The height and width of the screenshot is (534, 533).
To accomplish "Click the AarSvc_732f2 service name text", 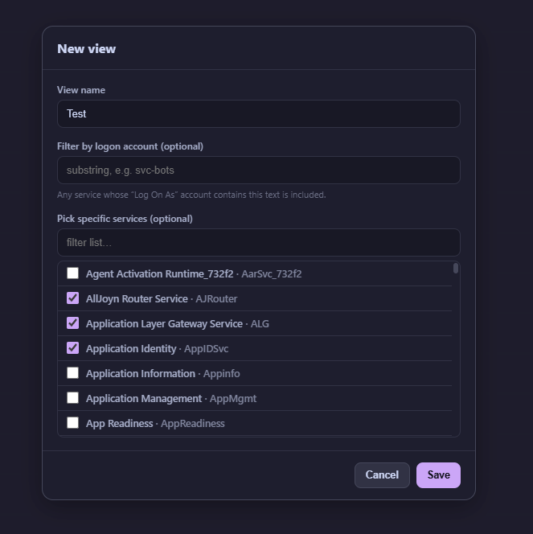I will pos(272,273).
